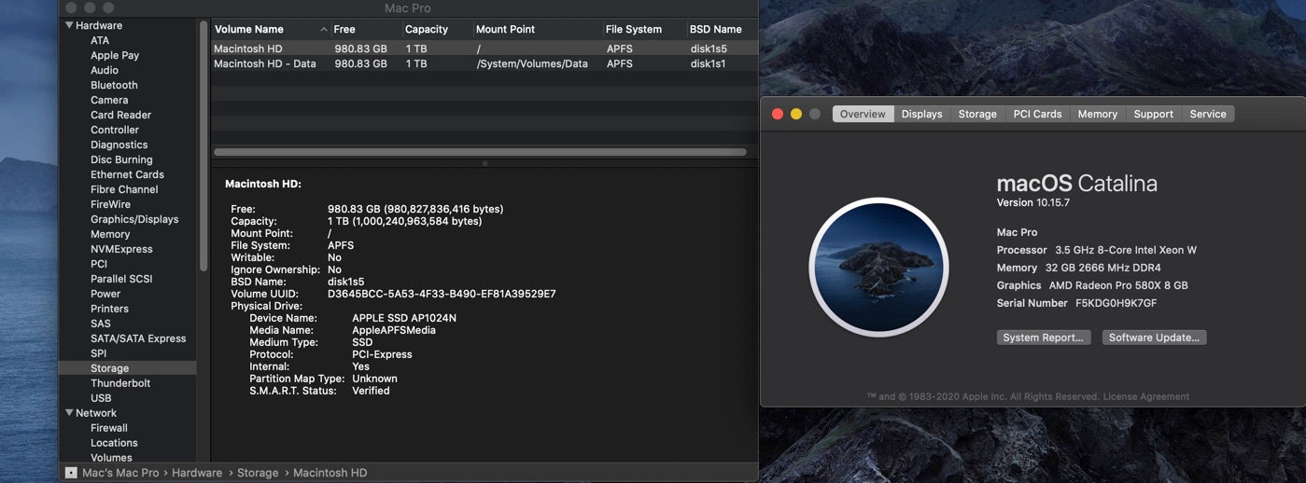The image size is (1306, 483).
Task: Sort by Volume Name column header
Action: click(266, 29)
